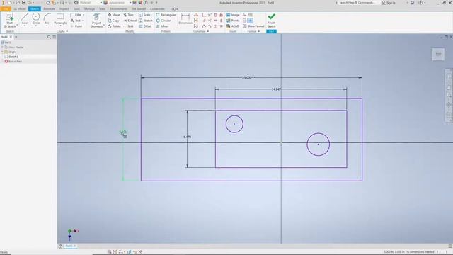Click Start 2D Sketch
Screen dimensions: 453x255
coord(9,21)
